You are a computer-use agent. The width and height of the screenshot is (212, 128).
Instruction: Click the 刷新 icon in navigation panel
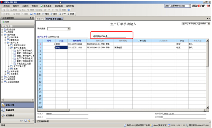coord(3,22)
